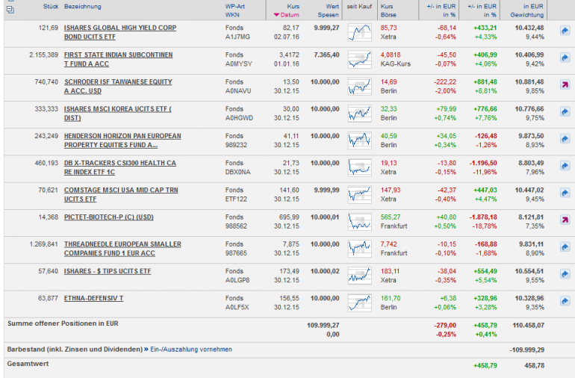Image resolution: width=575 pixels, height=378 pixels.
Task: Click Ein-/Auszahlung vornehmen link
Action: [191, 350]
